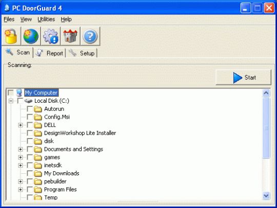Expand the Documents and Settings node
The image size is (277, 208).
[21, 149]
